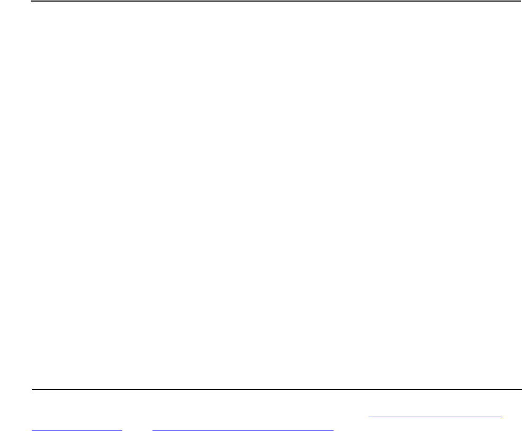Click the top horizontal divider line

tap(275, 1)
